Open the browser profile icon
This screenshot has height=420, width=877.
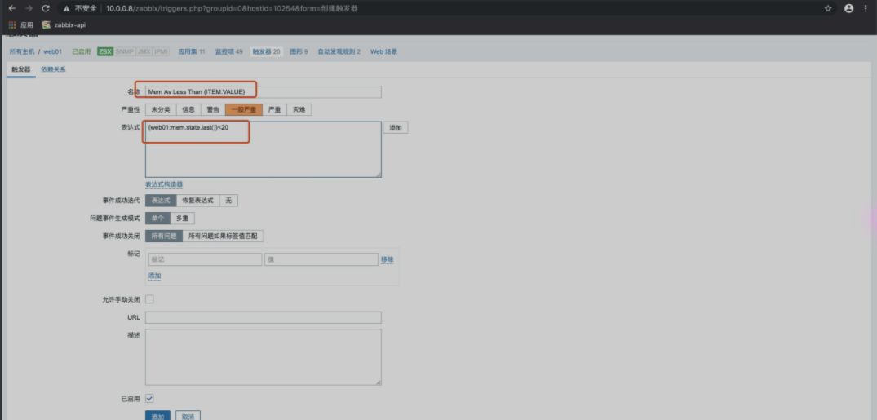point(849,8)
